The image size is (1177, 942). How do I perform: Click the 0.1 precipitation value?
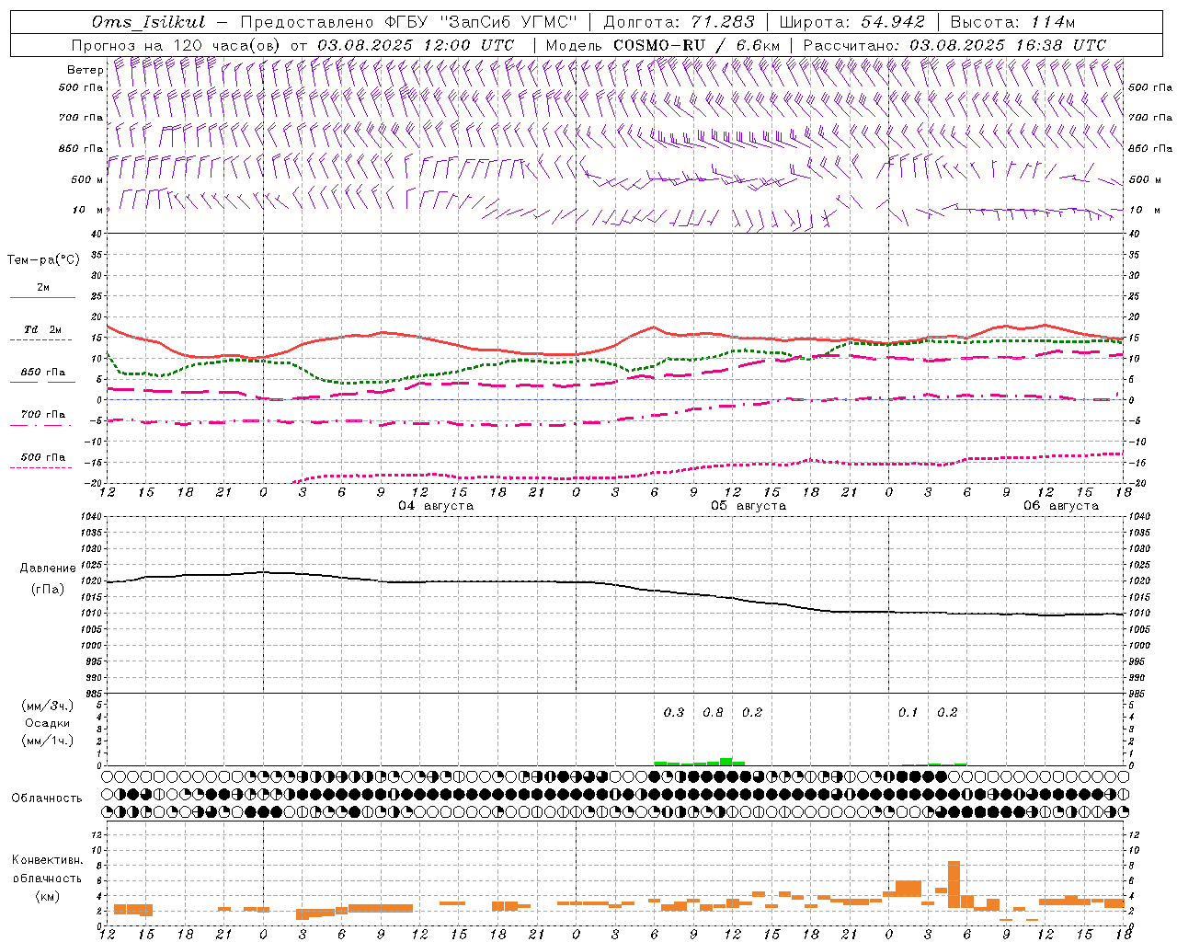pos(908,712)
